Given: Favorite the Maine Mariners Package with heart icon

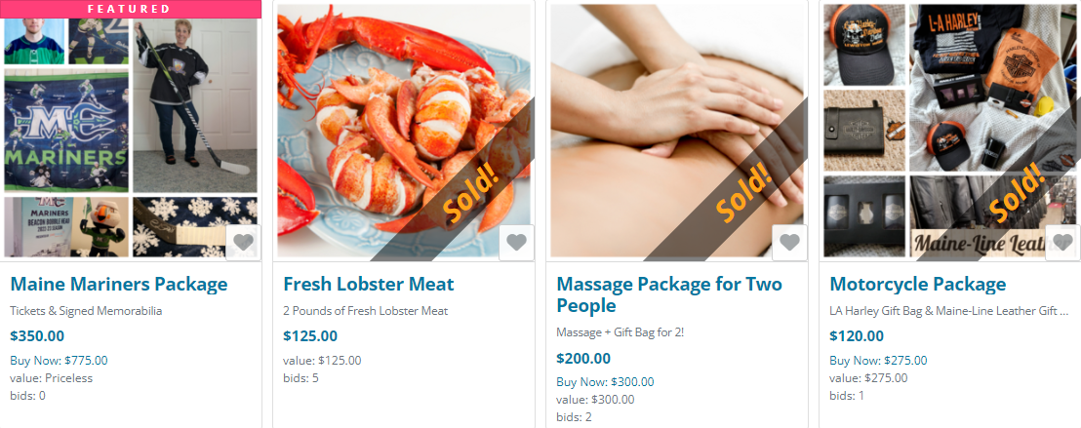Looking at the screenshot, I should 243,243.
